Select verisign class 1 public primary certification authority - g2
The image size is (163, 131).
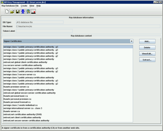[68, 53]
